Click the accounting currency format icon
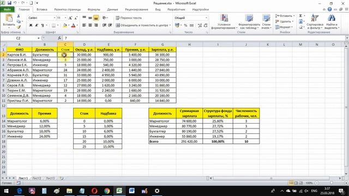 (x=177, y=26)
